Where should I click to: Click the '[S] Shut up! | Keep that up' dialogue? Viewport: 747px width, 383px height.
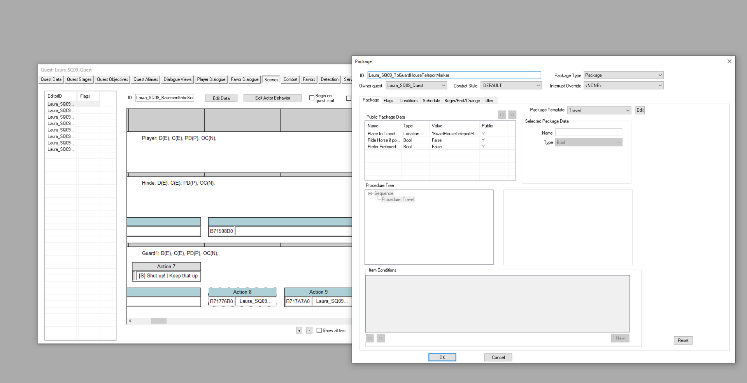click(x=168, y=276)
